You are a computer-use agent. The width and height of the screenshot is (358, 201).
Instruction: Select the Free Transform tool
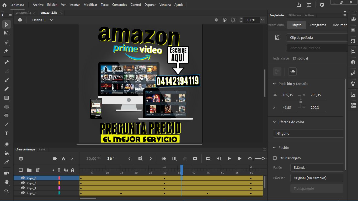[7, 33]
